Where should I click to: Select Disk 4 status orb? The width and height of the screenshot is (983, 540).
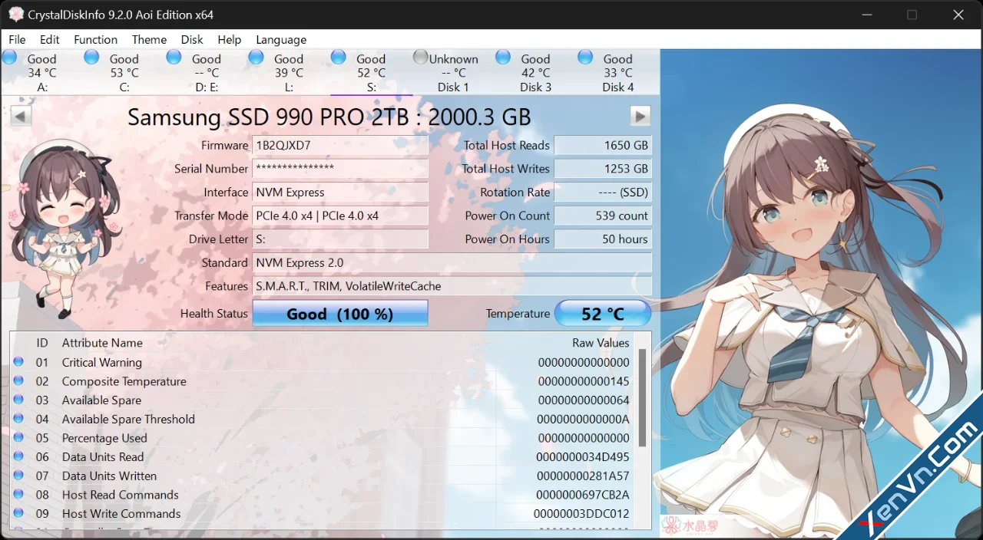(585, 57)
